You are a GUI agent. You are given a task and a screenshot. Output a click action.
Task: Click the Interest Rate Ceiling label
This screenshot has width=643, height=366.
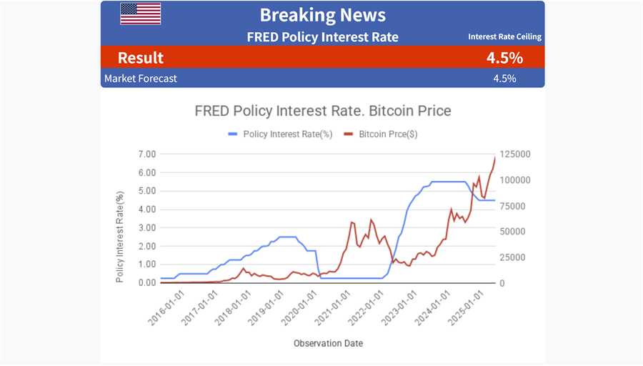pyautogui.click(x=504, y=36)
